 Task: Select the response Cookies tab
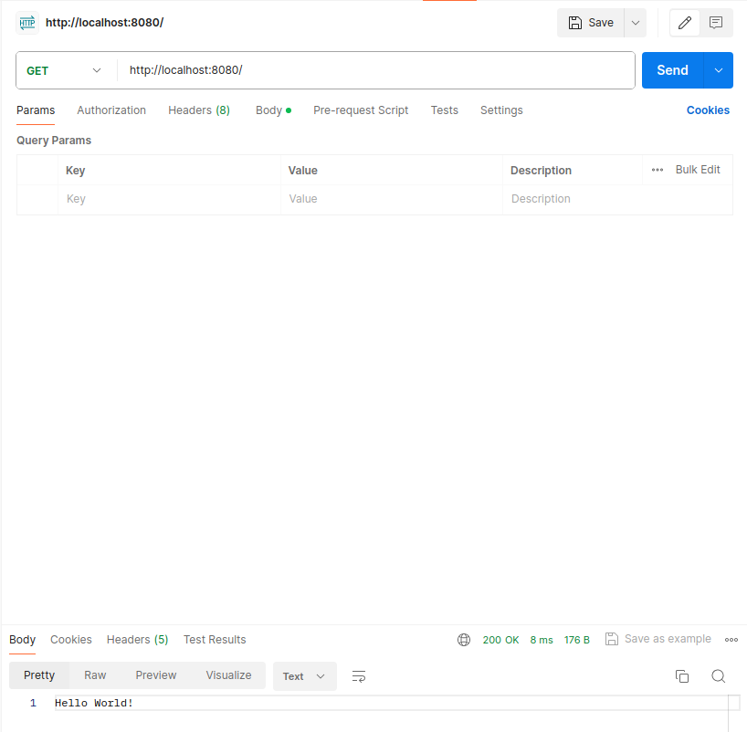(71, 640)
